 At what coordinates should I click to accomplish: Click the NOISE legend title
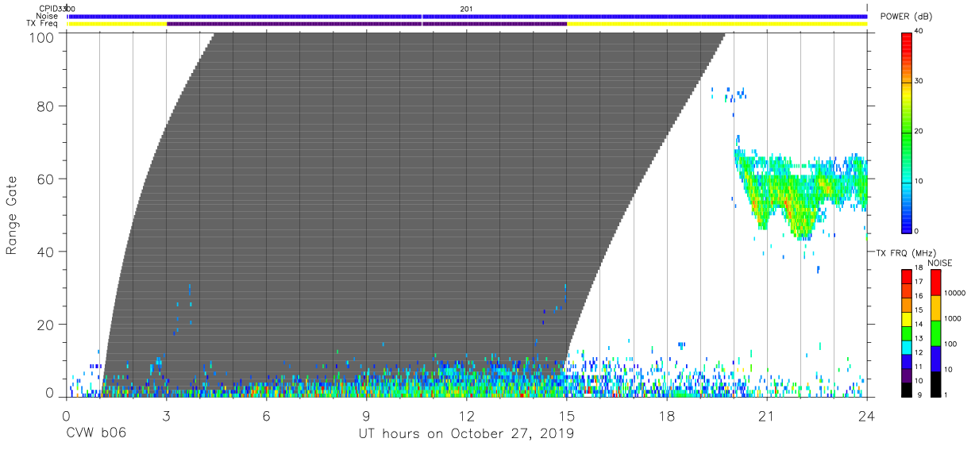coord(940,263)
